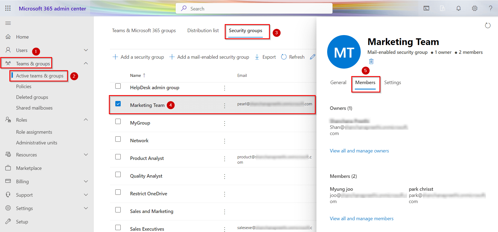Open the Cloud Shell terminal icon

click(426, 8)
